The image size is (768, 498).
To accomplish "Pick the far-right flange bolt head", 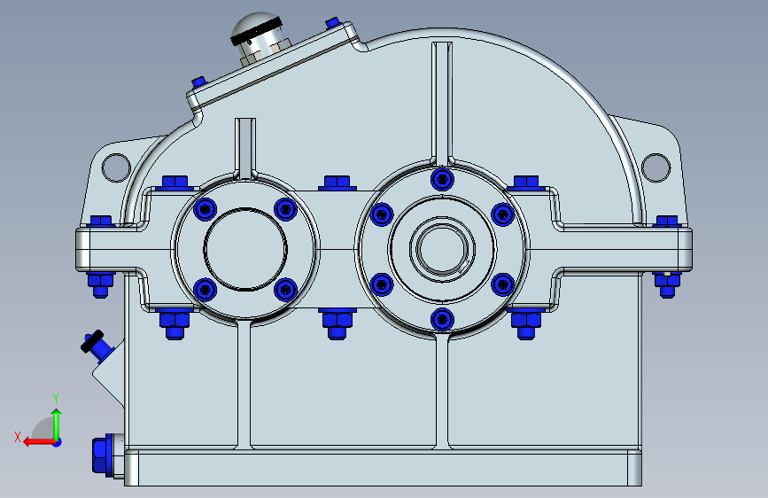I will [x=667, y=222].
